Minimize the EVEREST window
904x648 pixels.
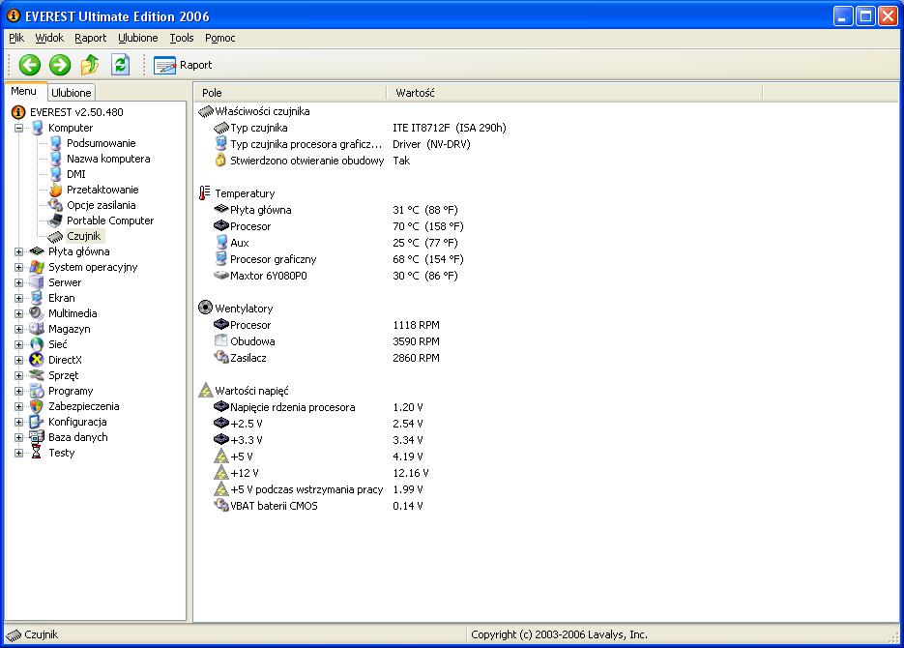tap(843, 16)
